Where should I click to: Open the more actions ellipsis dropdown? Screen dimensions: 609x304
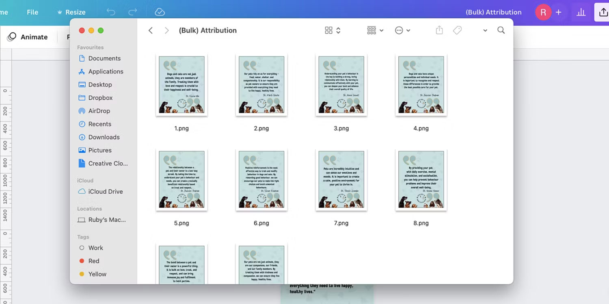[400, 30]
